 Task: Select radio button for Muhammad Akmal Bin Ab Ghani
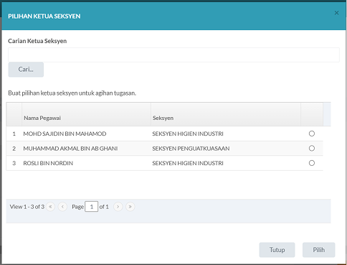[x=312, y=149]
